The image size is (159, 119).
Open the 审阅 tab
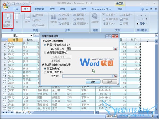pos(73,9)
